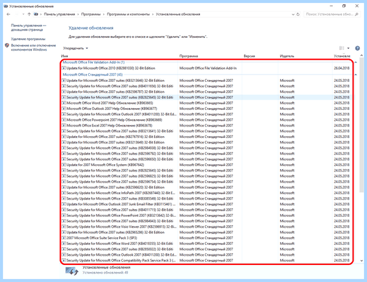367x282 pixels.
Task: Click icon of InfoPath 2007 security update row
Action: (64, 193)
